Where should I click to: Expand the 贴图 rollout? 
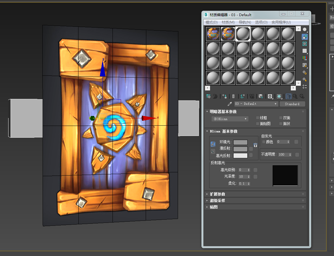pyautogui.click(x=255, y=207)
